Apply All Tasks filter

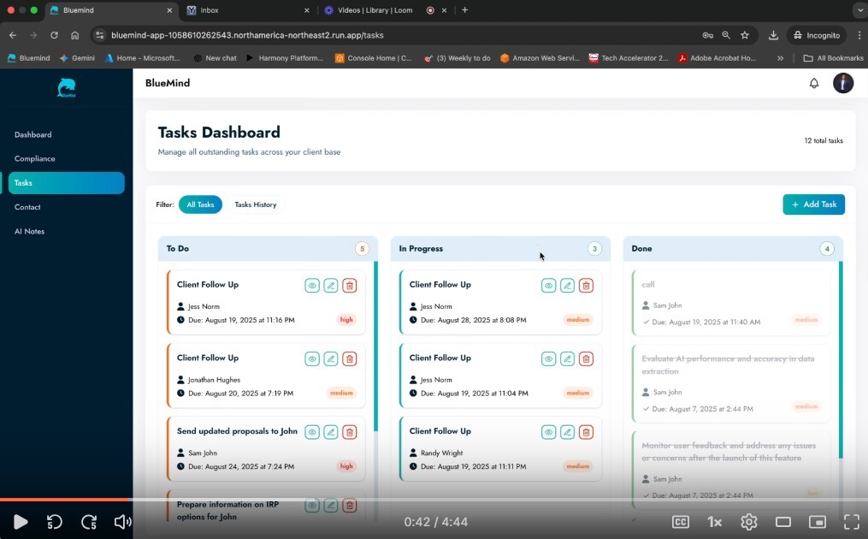coord(200,204)
